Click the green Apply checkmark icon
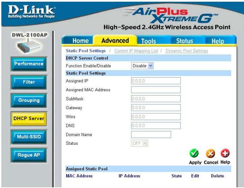The width and height of the screenshot is (244, 188). [x=194, y=153]
